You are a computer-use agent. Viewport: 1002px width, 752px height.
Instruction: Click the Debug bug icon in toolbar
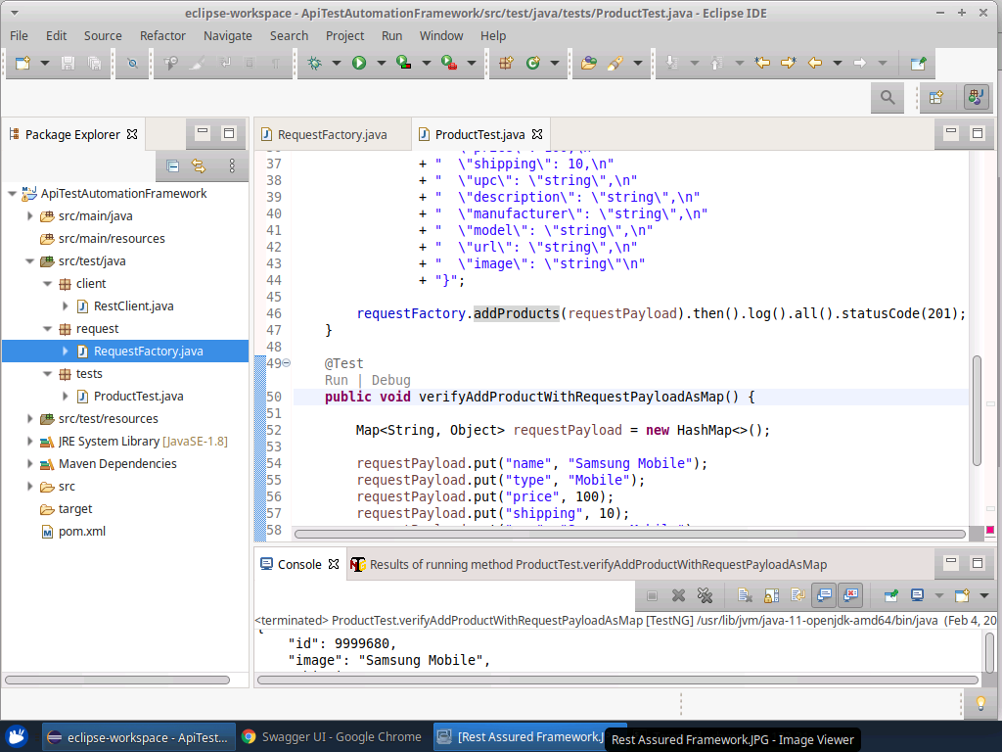click(314, 63)
